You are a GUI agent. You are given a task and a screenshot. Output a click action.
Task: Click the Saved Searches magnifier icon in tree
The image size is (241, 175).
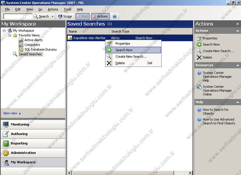click(15, 54)
